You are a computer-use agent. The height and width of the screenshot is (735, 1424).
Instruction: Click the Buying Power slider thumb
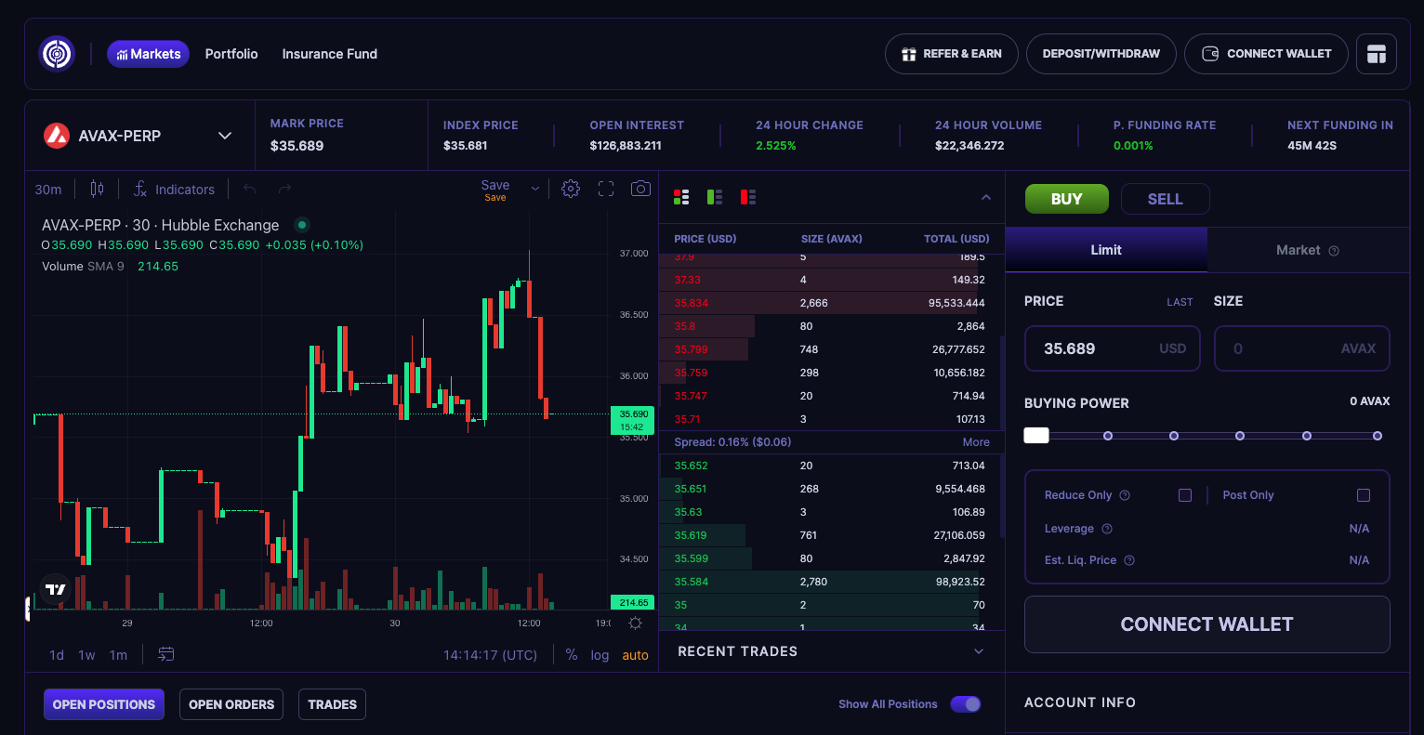click(1036, 436)
